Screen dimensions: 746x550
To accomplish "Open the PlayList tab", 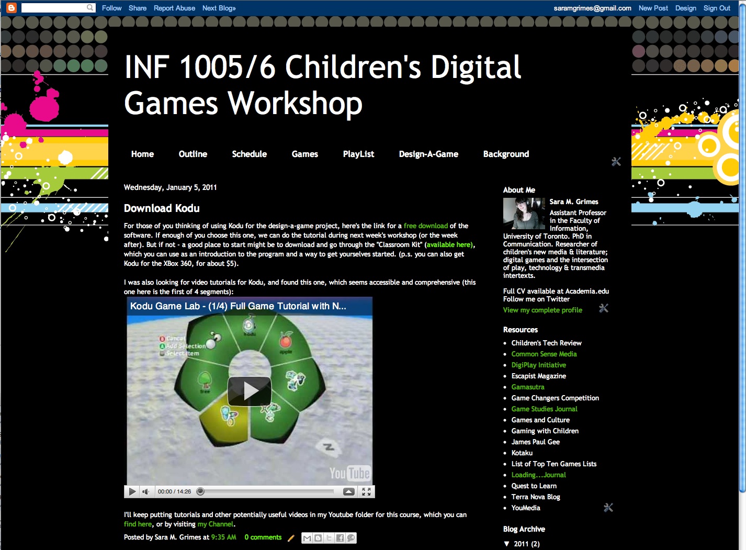I will point(358,154).
